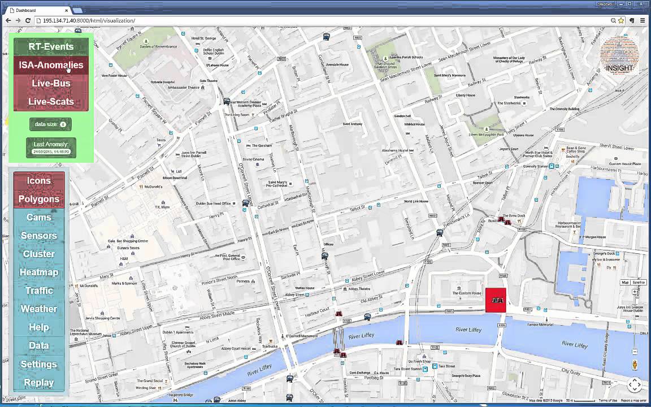The image size is (651, 407).
Task: Select the bus icon near Dublin Bus Head Office
Action: [245, 203]
